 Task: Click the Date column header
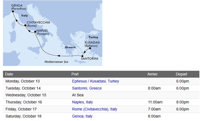tap(9, 74)
